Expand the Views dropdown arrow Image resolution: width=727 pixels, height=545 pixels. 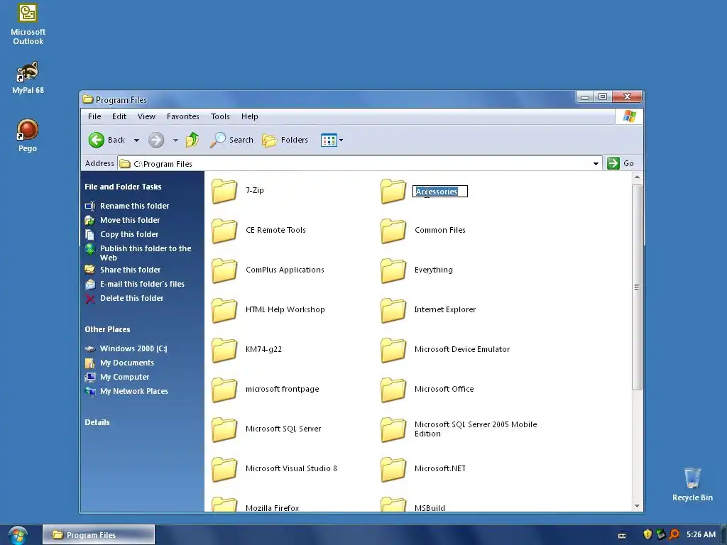341,140
